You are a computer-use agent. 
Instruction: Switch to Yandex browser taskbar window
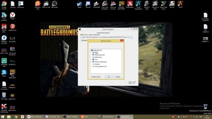click(35, 117)
